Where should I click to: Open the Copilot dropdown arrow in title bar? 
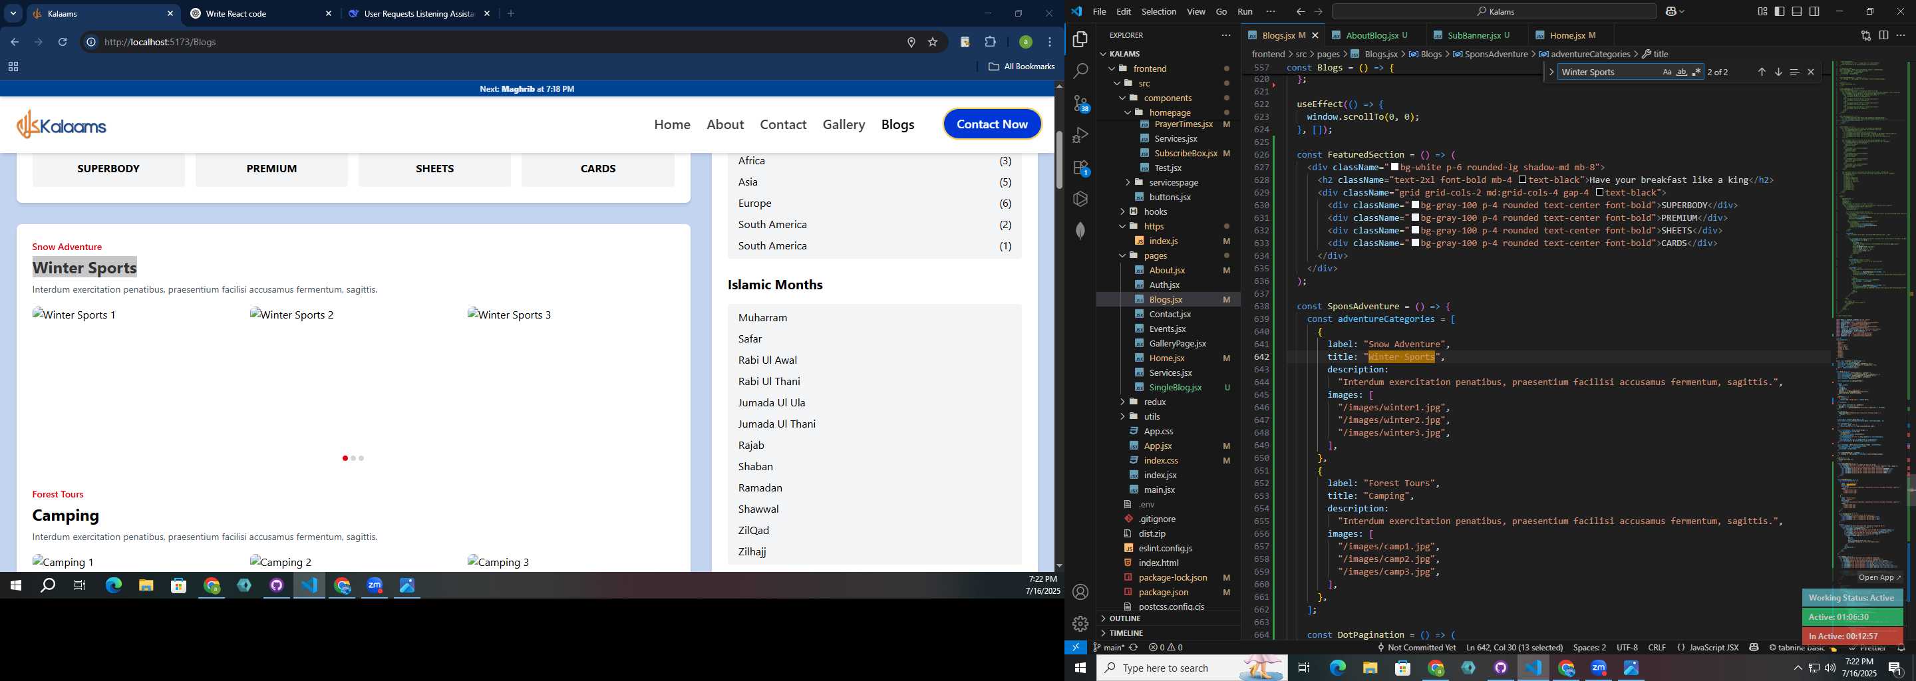pyautogui.click(x=1682, y=12)
